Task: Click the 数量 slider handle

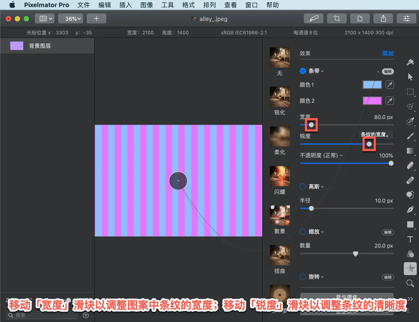Action: coord(356,254)
